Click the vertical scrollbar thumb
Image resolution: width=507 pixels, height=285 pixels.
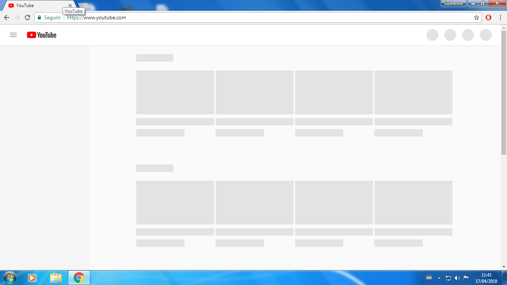click(x=504, y=93)
